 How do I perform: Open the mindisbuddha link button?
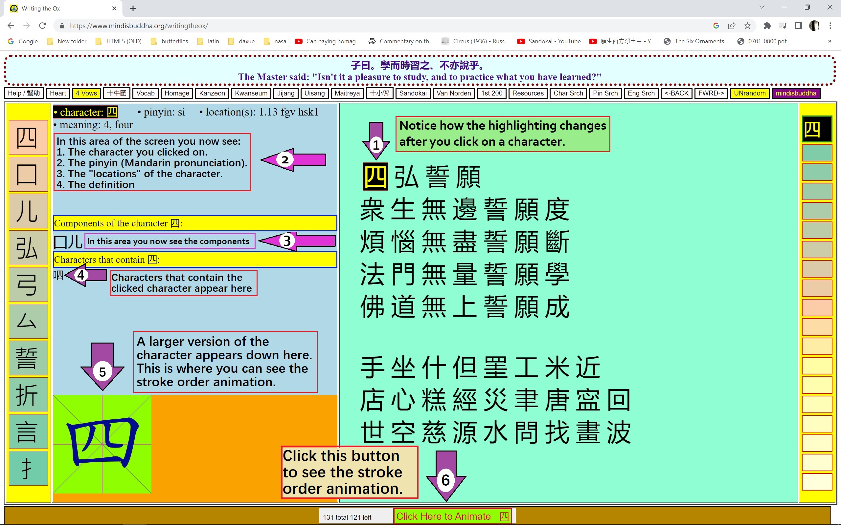click(796, 94)
